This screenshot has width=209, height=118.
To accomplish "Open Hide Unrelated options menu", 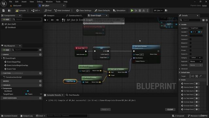I will point(72,10).
